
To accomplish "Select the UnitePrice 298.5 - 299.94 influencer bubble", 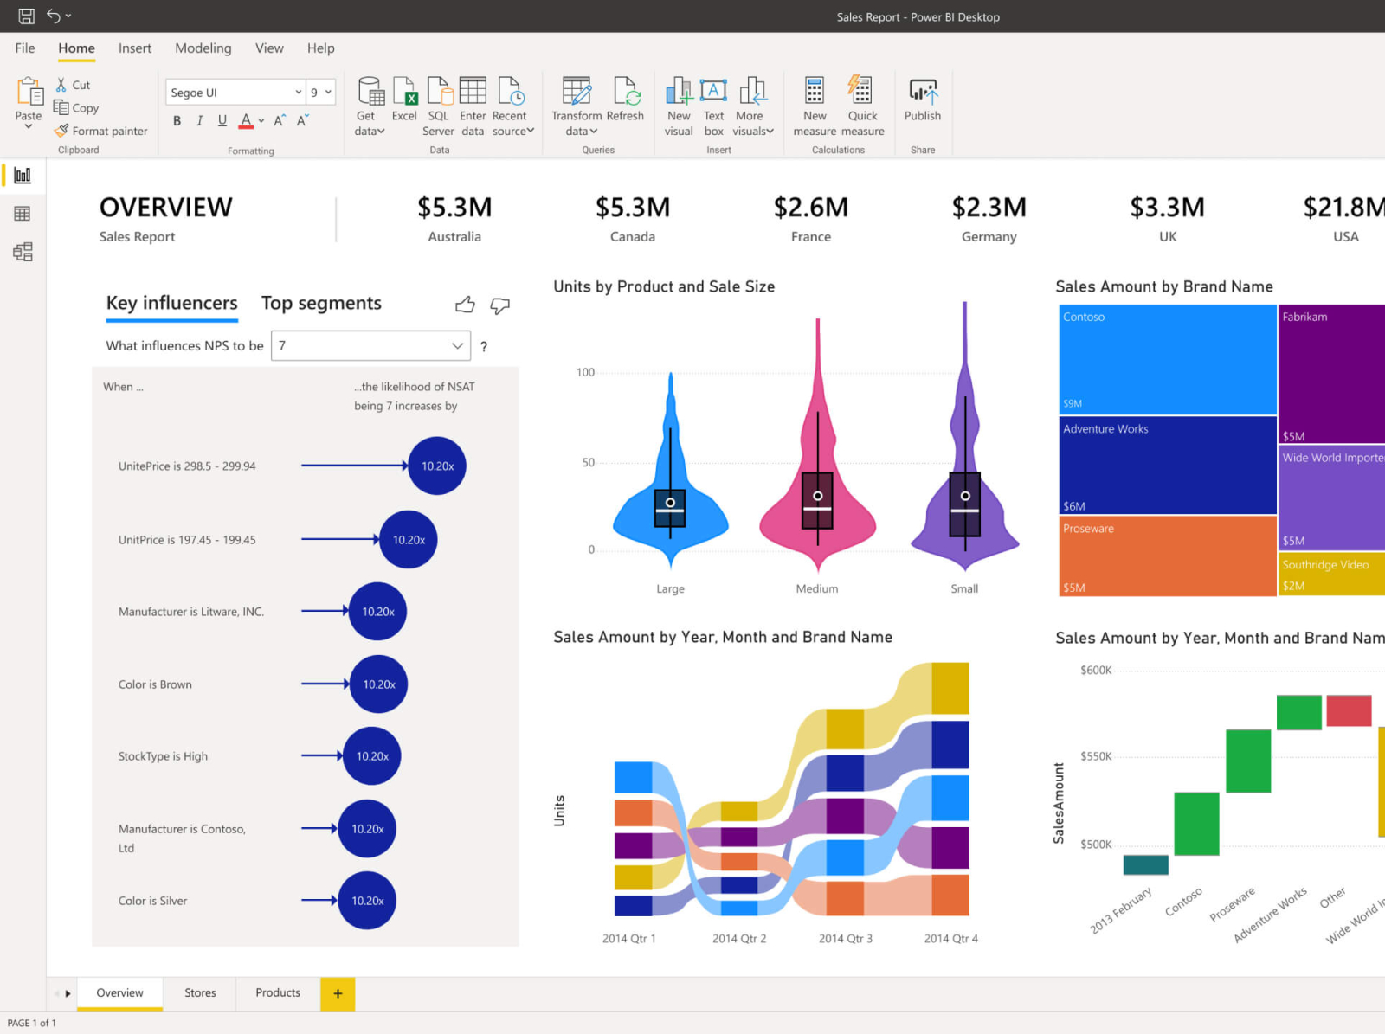I will (x=437, y=466).
